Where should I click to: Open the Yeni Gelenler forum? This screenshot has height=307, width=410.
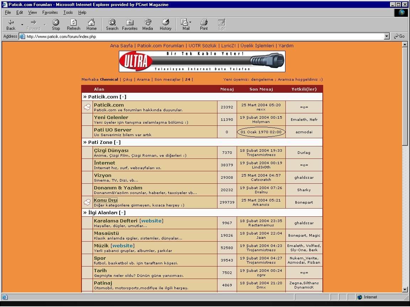pos(111,118)
